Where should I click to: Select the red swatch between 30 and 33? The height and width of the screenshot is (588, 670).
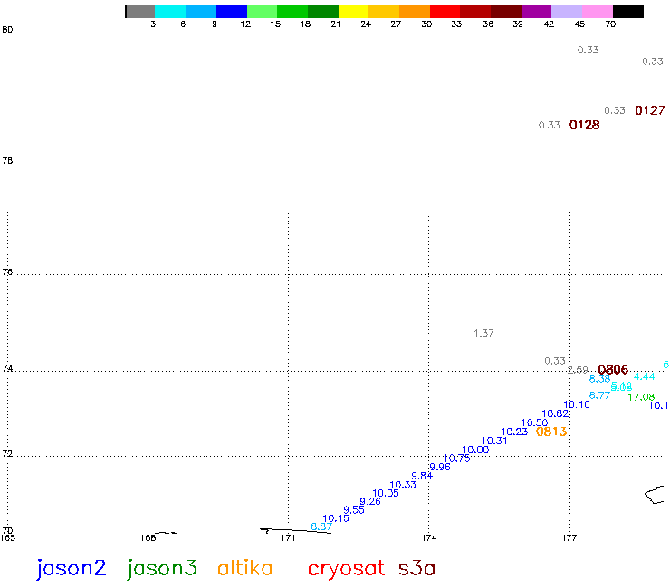[445, 11]
